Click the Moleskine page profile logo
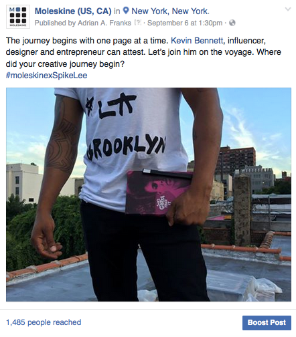Screen dimensions: 296x337 (x=18, y=17)
